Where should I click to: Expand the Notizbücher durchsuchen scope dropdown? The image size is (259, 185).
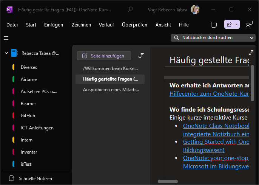point(251,38)
